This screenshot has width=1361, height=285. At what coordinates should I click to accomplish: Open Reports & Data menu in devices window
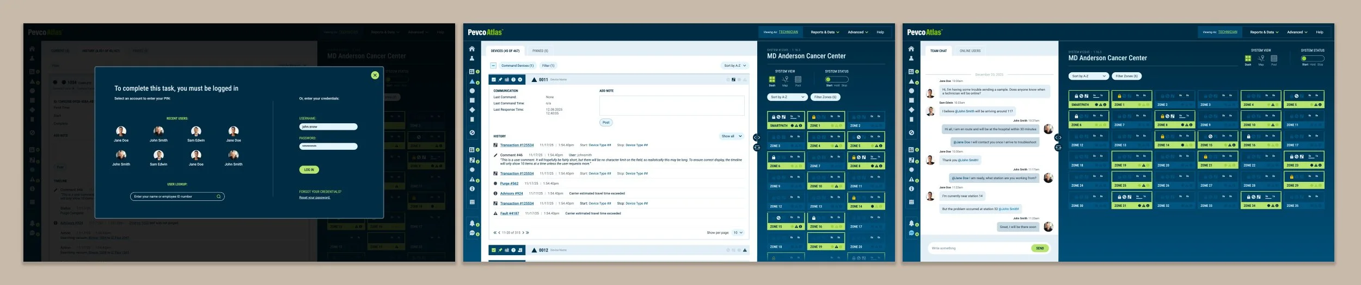[x=825, y=32]
